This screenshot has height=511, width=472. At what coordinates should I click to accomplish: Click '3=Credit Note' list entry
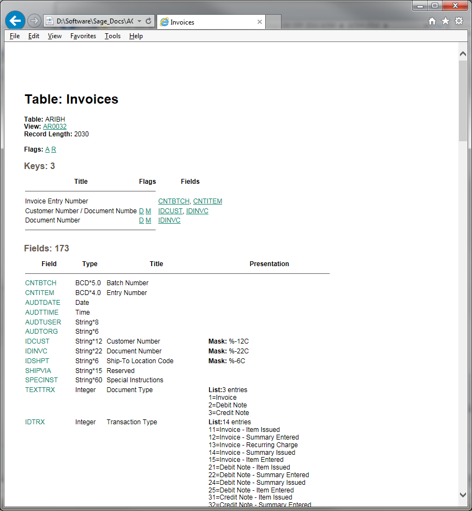[229, 413]
